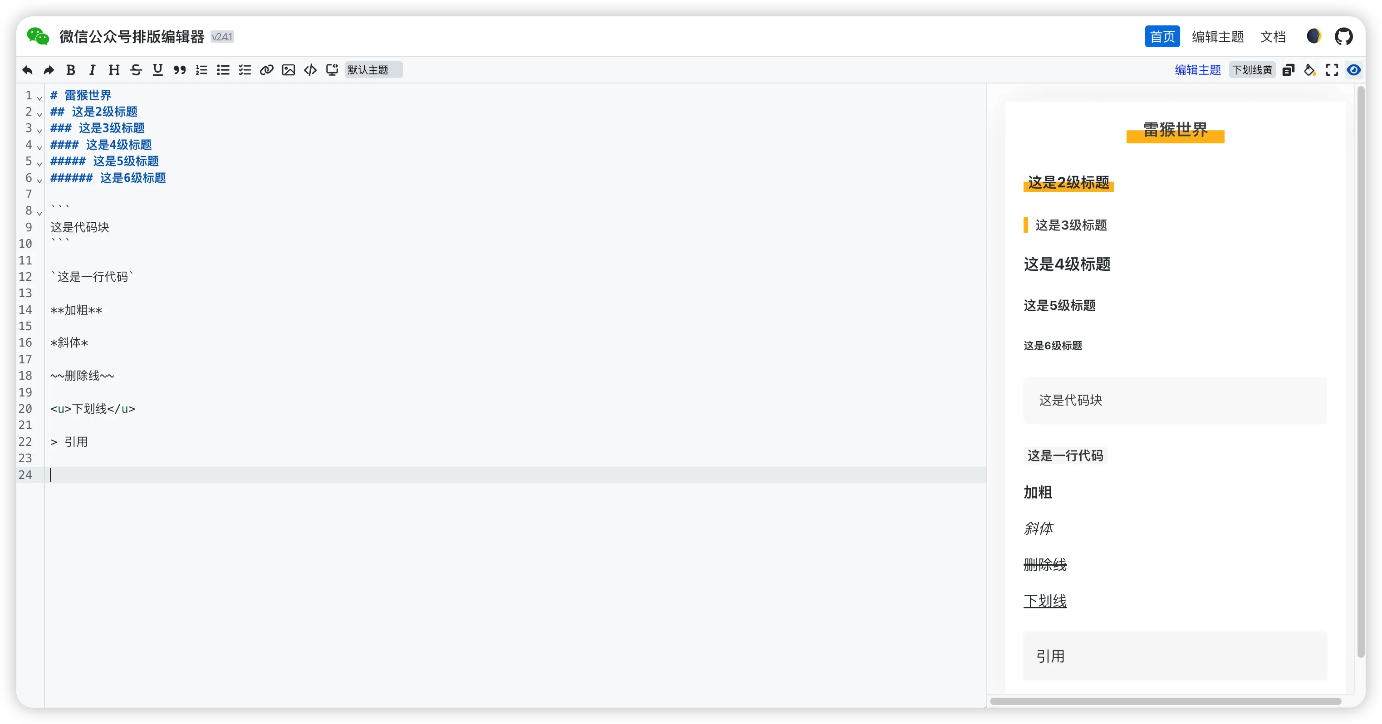Click the vertical scrollbar of the preview
Image resolution: width=1382 pixels, height=724 pixels.
pyautogui.click(x=1361, y=372)
